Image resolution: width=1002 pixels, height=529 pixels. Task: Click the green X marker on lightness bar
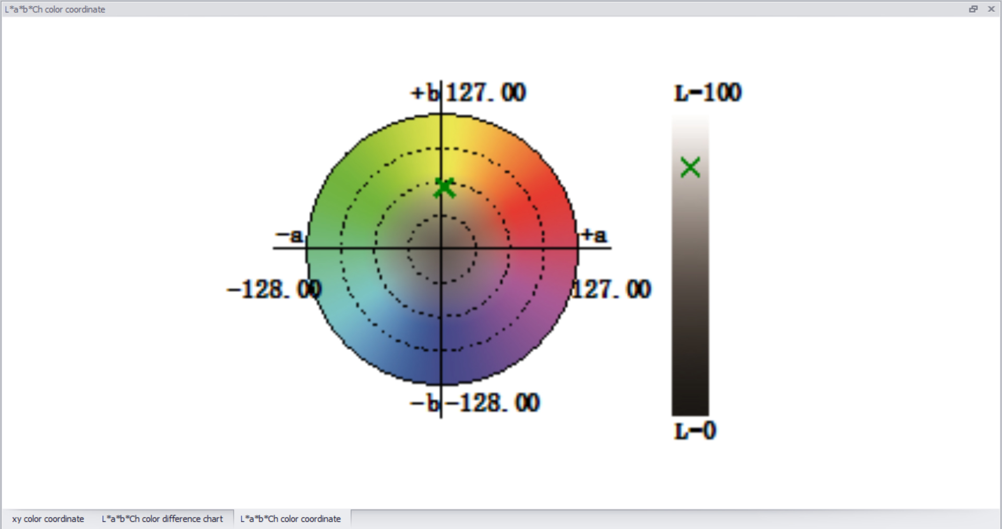[690, 167]
